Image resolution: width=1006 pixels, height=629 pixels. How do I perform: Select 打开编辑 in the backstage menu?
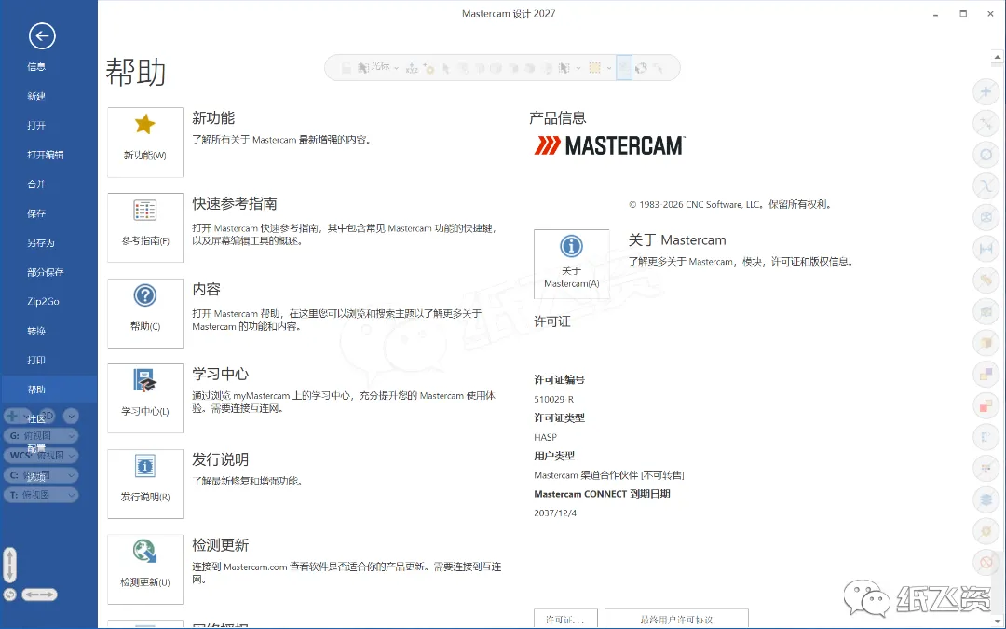(46, 155)
